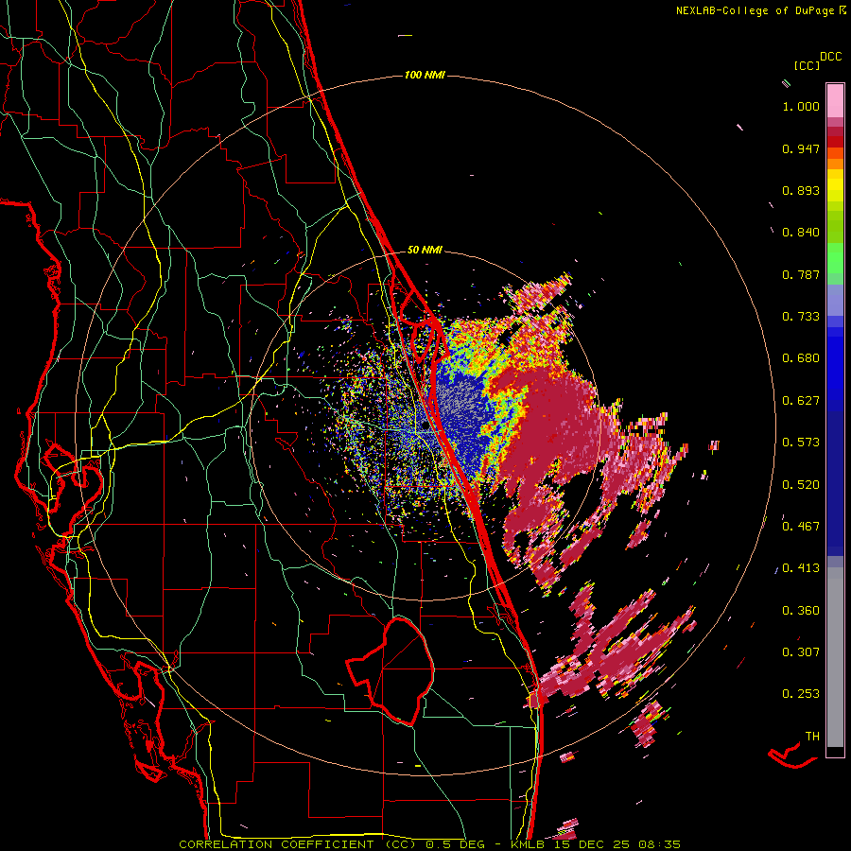Click the radar site marker at the rings' center

click(x=425, y=426)
